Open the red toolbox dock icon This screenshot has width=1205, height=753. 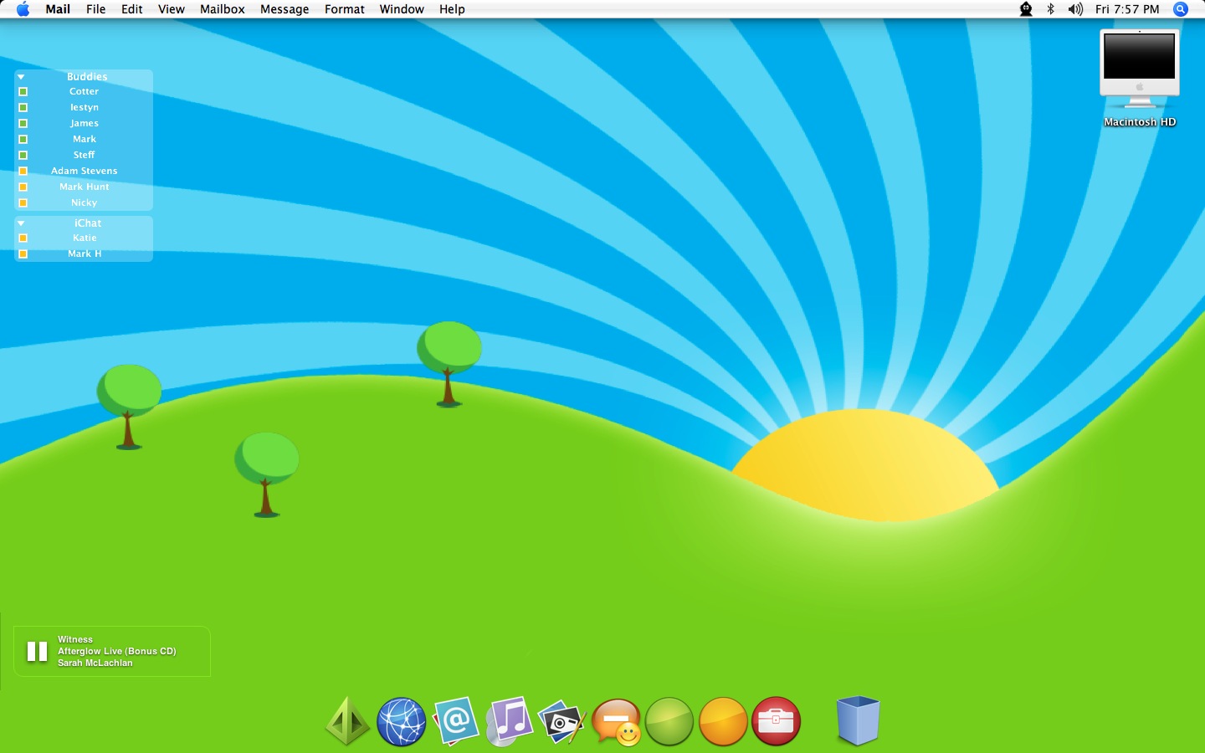tap(777, 721)
